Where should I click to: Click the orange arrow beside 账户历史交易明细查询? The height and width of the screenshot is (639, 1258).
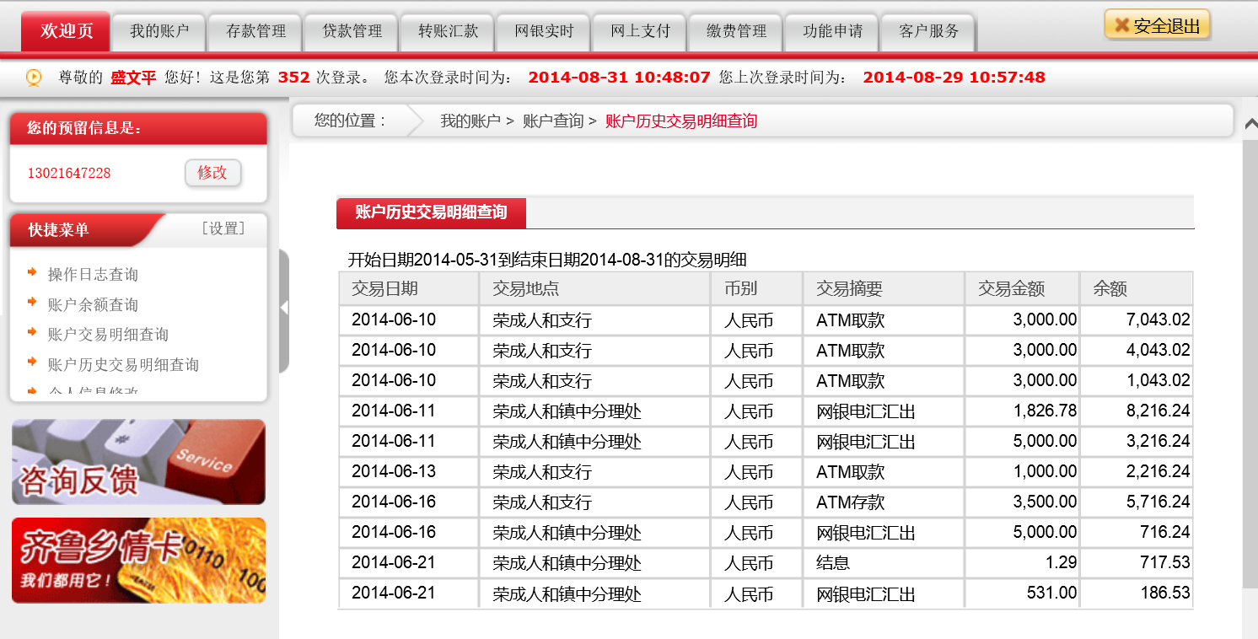pos(32,362)
